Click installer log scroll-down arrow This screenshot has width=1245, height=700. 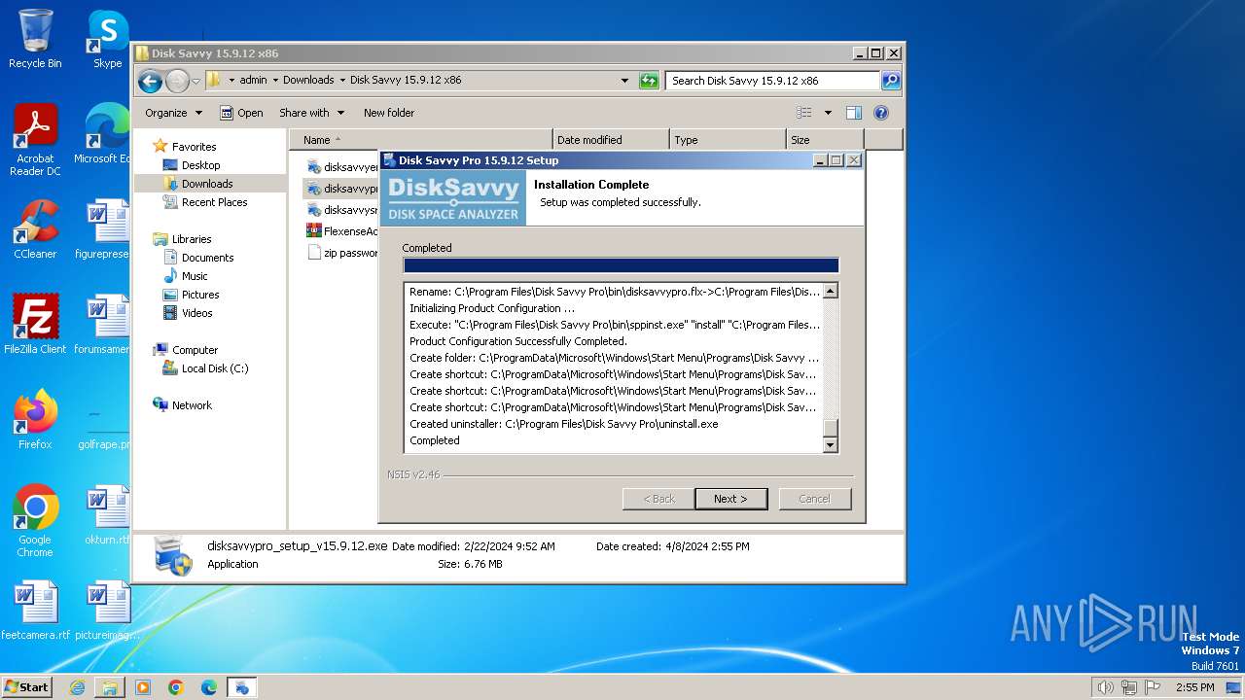(x=830, y=445)
